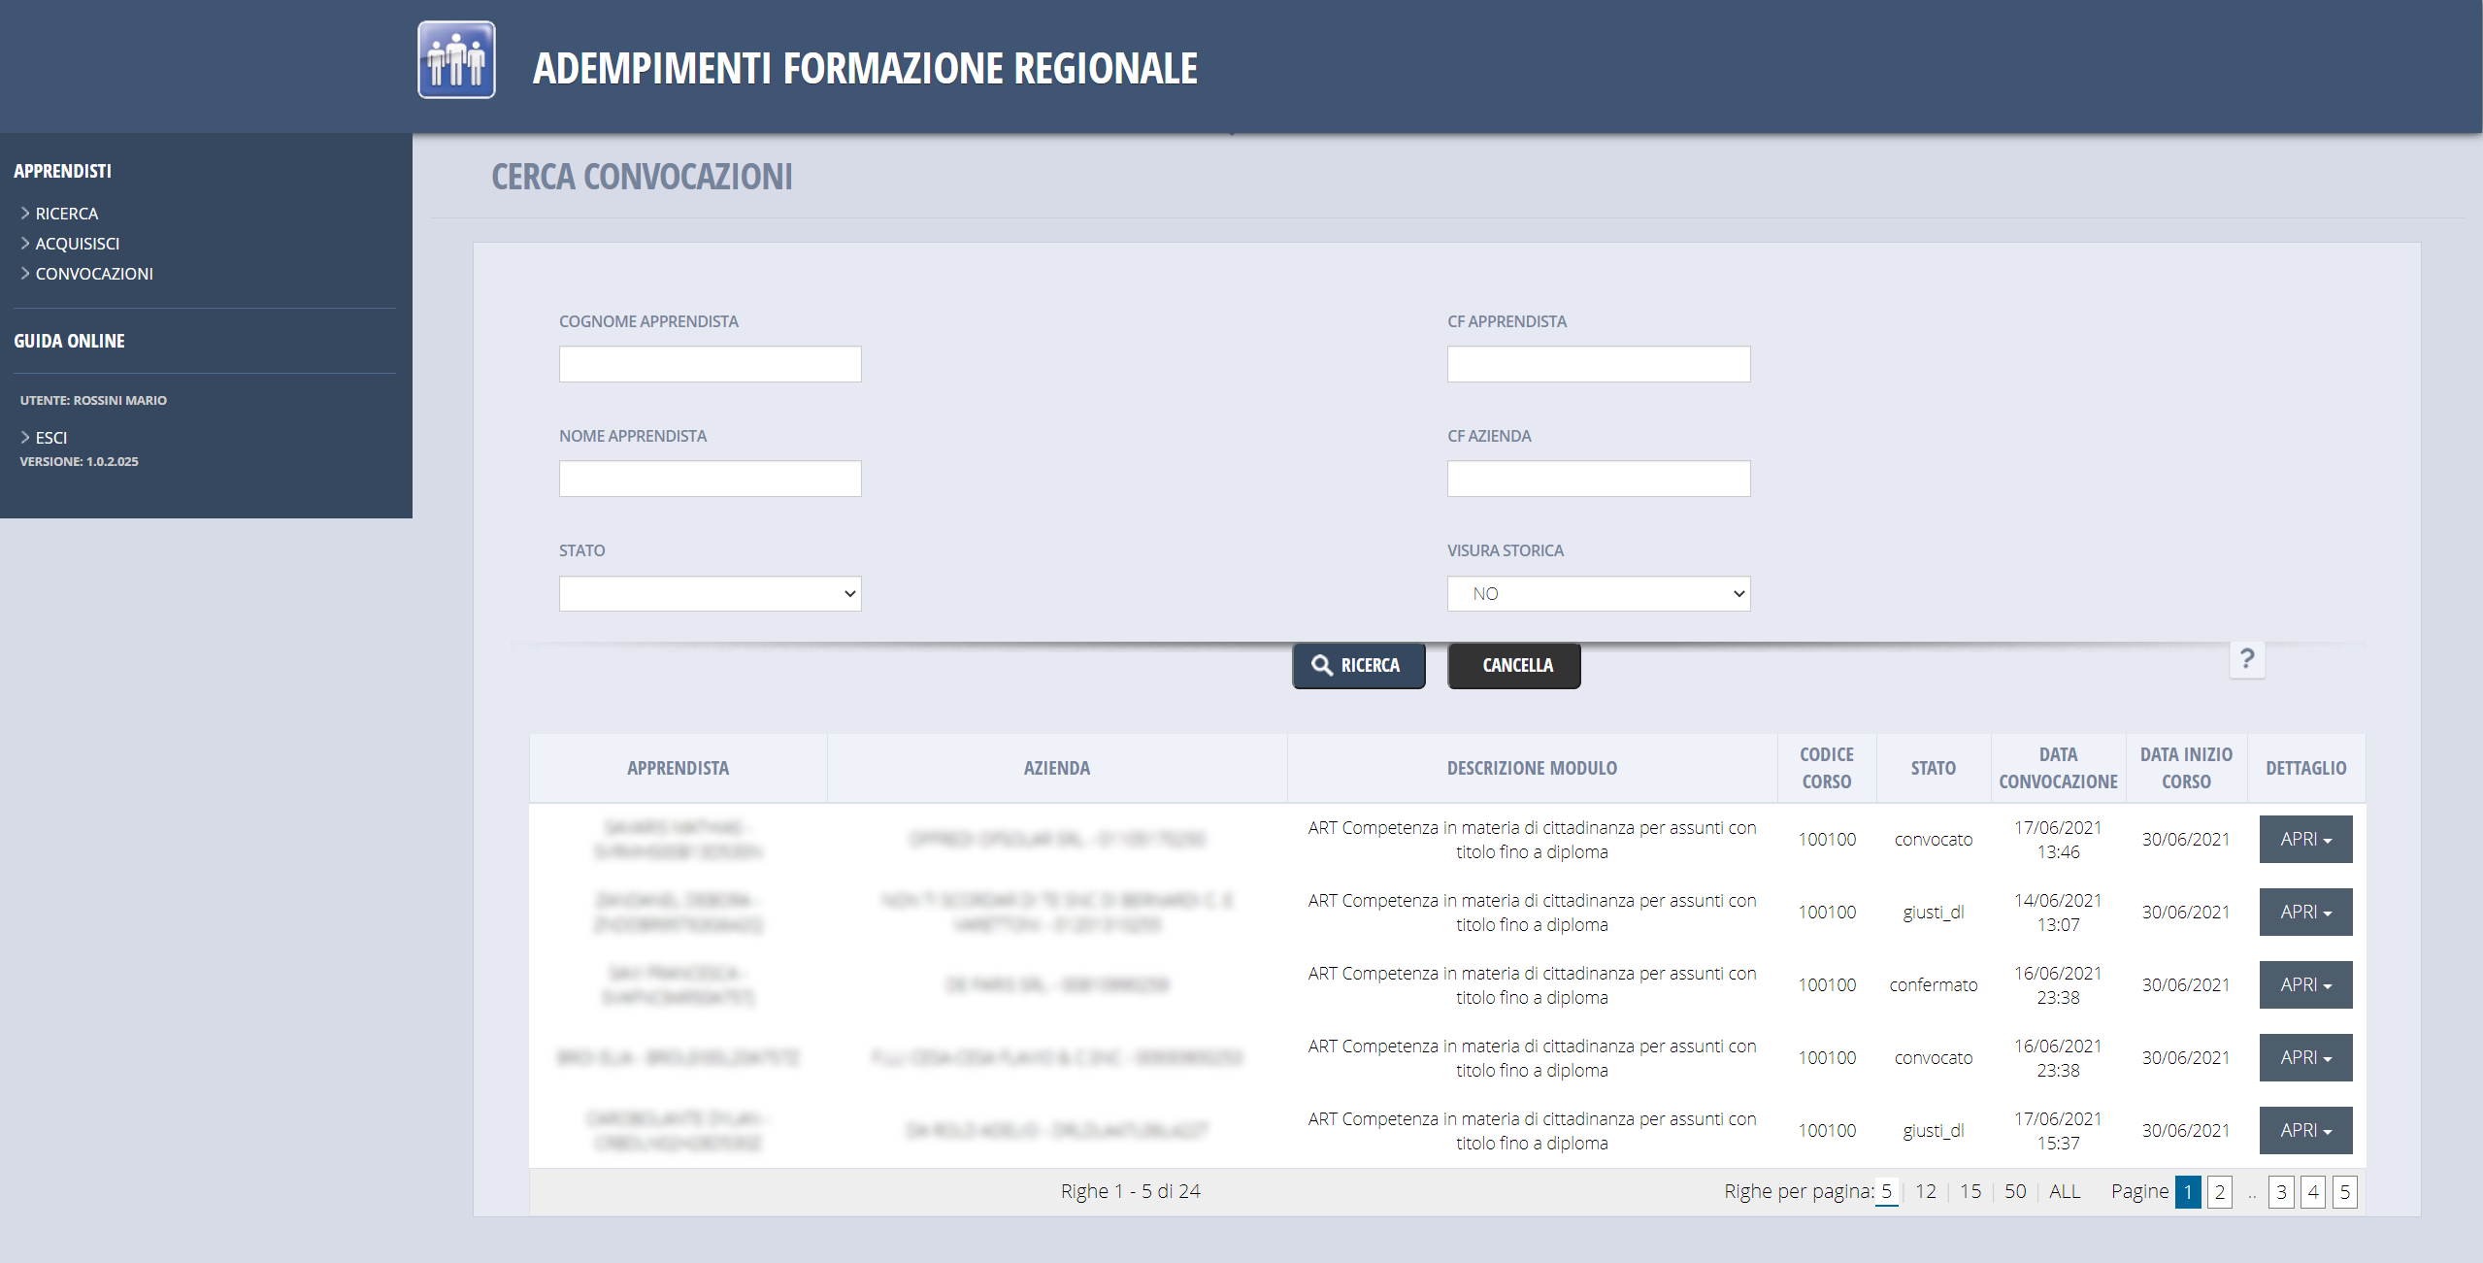Open ACQUISISCI from the sidebar menu
Viewport: 2483px width, 1263px height.
point(78,243)
